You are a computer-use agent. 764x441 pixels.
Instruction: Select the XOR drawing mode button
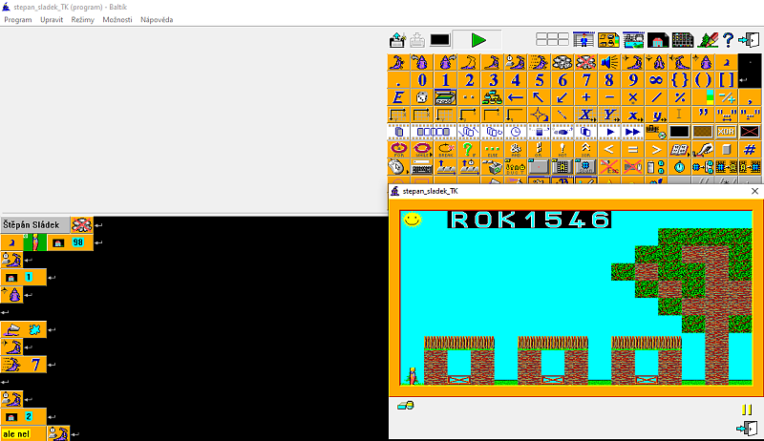726,132
